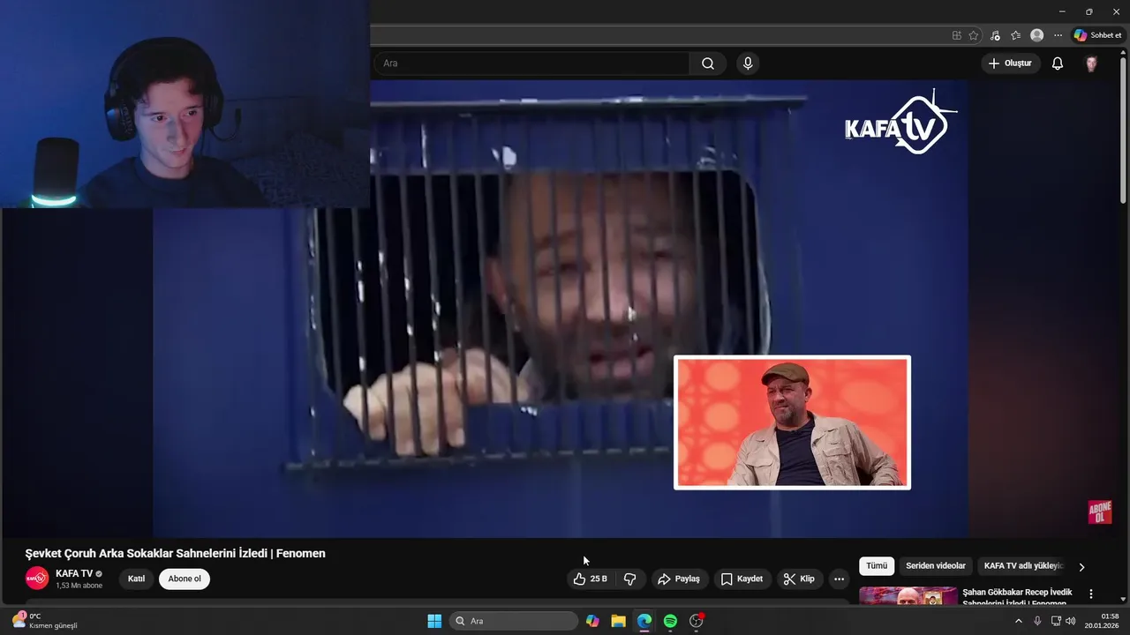This screenshot has width=1130, height=635.
Task: Focus the YouTube Ara search field
Action: pos(530,63)
